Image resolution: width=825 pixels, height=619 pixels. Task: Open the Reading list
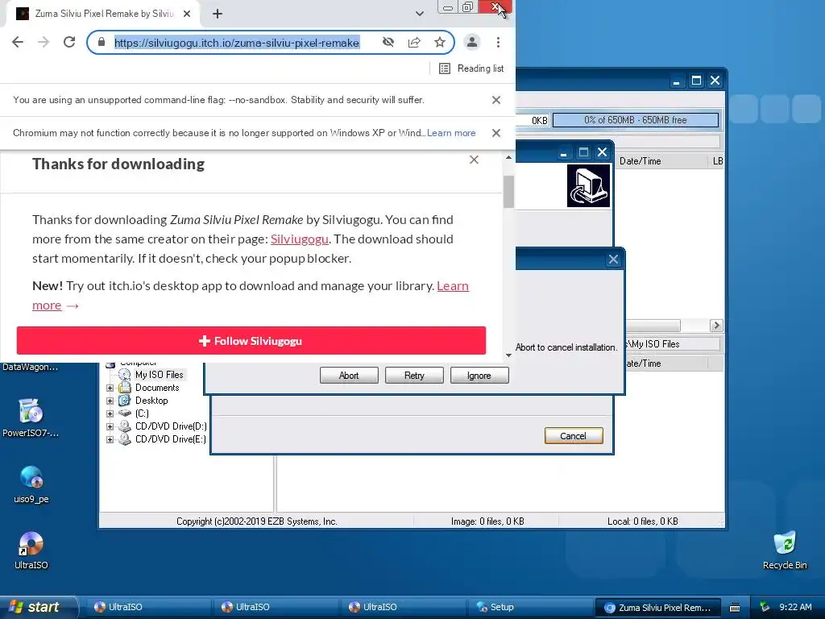(x=471, y=69)
